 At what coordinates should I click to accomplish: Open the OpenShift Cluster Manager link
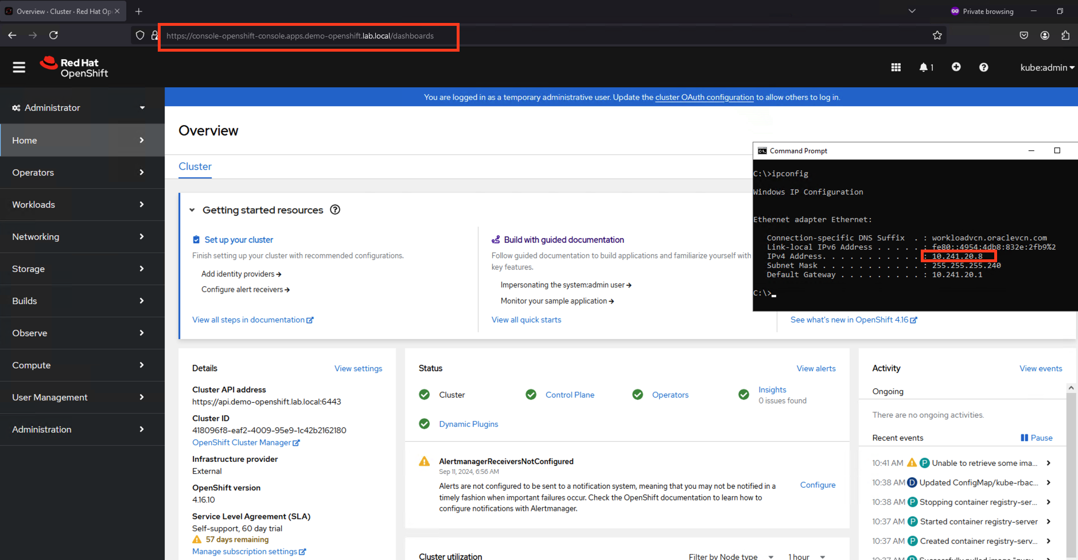coord(246,442)
